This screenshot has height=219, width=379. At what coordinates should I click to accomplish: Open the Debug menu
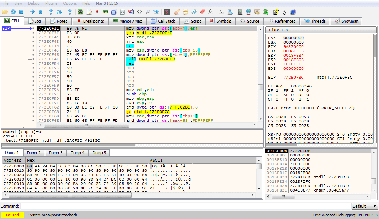34,3
